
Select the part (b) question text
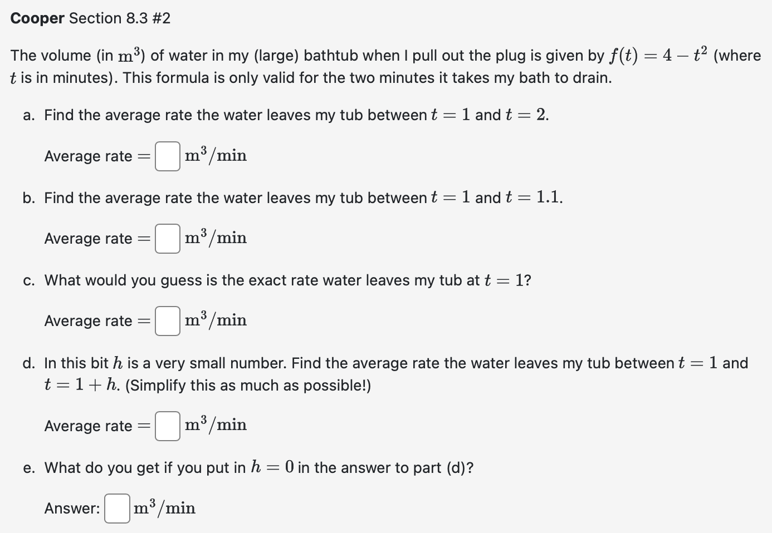click(x=302, y=198)
